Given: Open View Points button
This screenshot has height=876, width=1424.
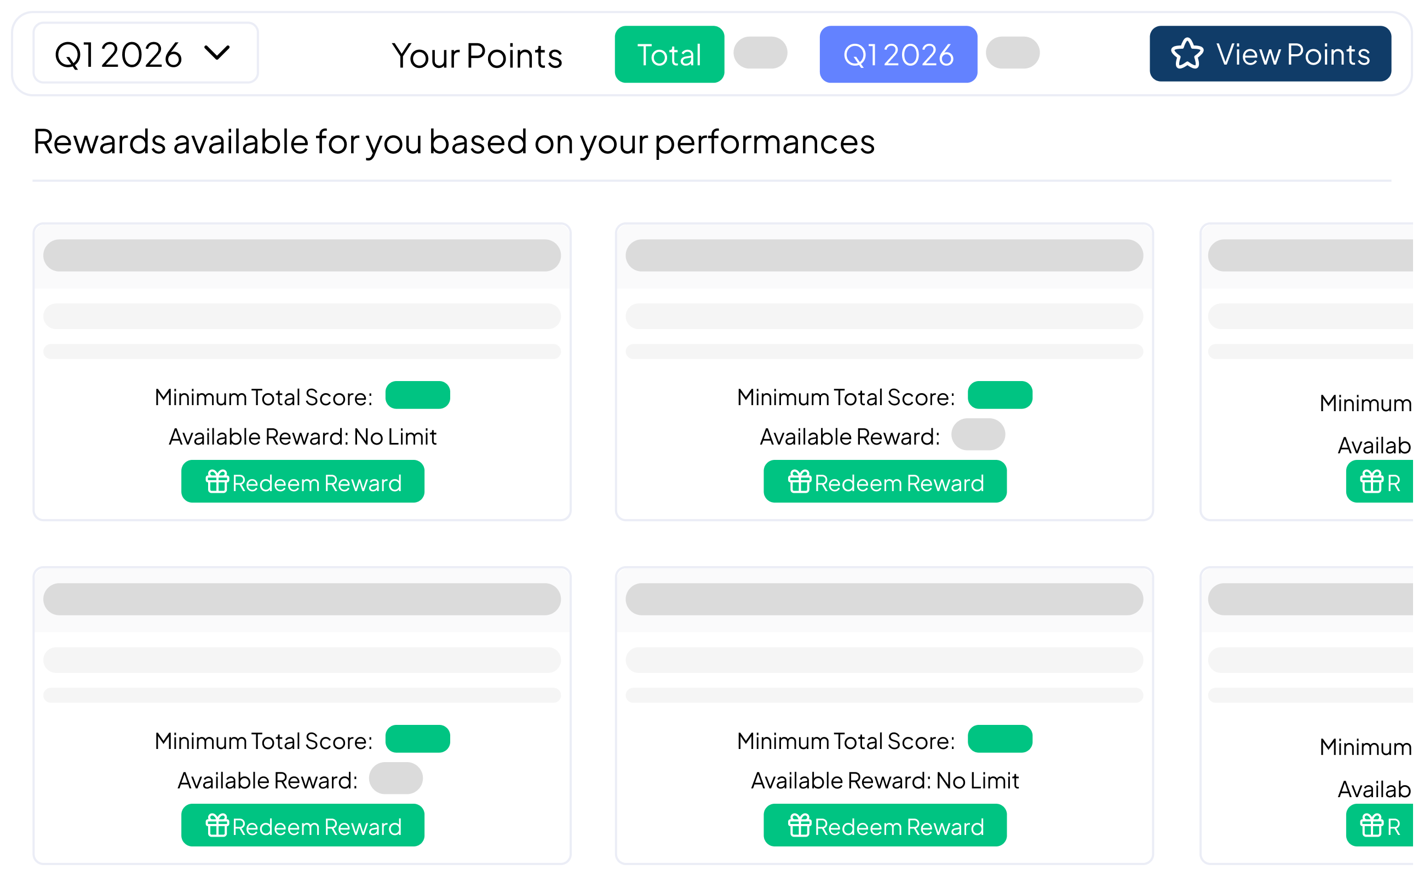Looking at the screenshot, I should 1270,54.
